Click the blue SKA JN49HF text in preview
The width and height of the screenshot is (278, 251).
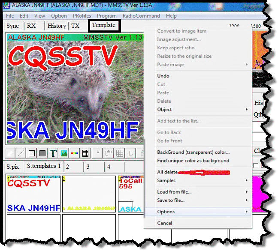(x=73, y=130)
